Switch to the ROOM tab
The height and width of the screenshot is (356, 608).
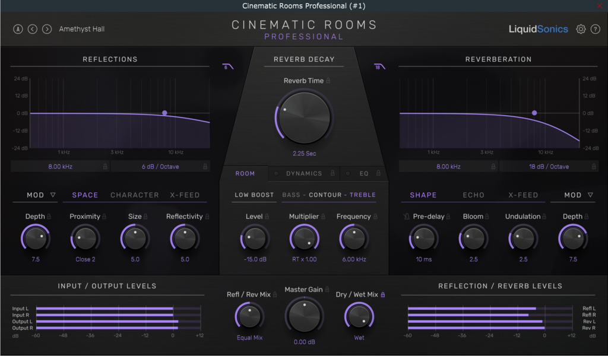[245, 173]
